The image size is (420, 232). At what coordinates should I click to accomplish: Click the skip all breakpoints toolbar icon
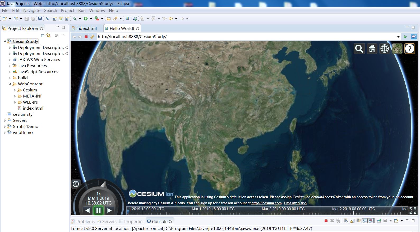(47, 18)
